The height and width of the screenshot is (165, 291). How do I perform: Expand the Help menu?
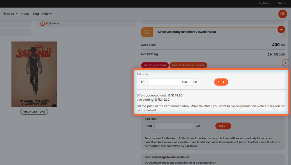point(47,14)
